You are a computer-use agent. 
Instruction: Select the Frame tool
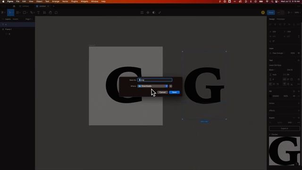17,13
